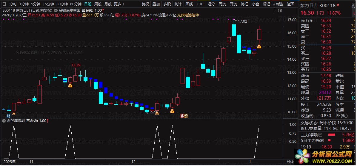Open the 更多 periods dropdown
The image size is (357, 166).
pyautogui.click(x=119, y=4)
